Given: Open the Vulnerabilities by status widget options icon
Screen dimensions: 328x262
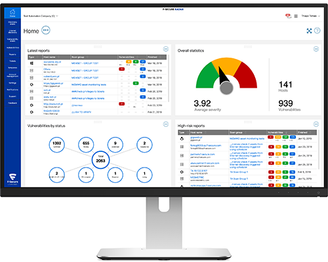Looking at the screenshot, I should [166, 124].
